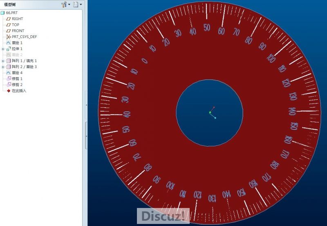Viewport: 327px width, 226px height.
Task: Expand the 阵列 2 / 草绘 3 pattern node
Action: click(x=3, y=66)
